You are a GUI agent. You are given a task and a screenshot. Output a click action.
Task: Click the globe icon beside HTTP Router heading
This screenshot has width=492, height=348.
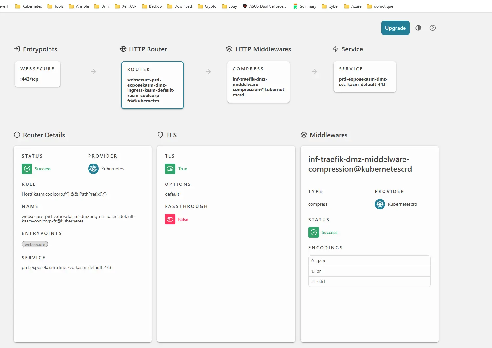click(123, 49)
